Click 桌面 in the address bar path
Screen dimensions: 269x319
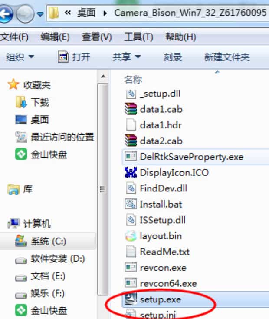point(86,13)
